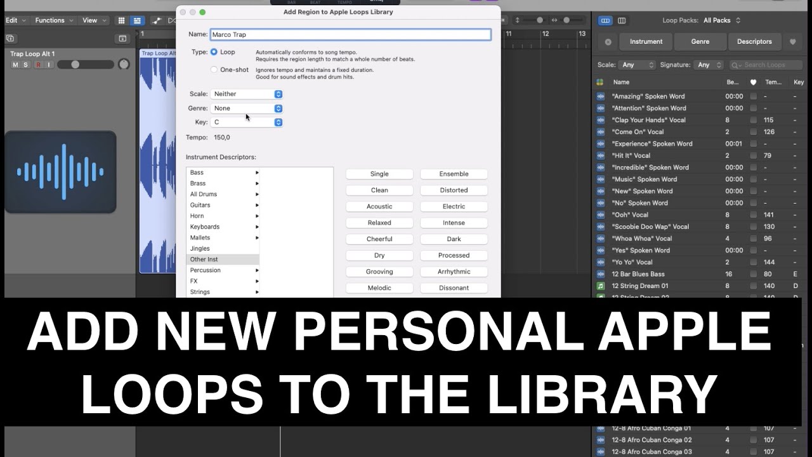Select Other Inst in descriptors list
The width and height of the screenshot is (812, 457).
[x=223, y=260]
